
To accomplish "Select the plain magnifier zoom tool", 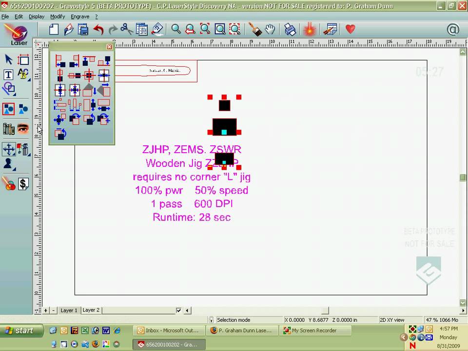I will (176, 29).
